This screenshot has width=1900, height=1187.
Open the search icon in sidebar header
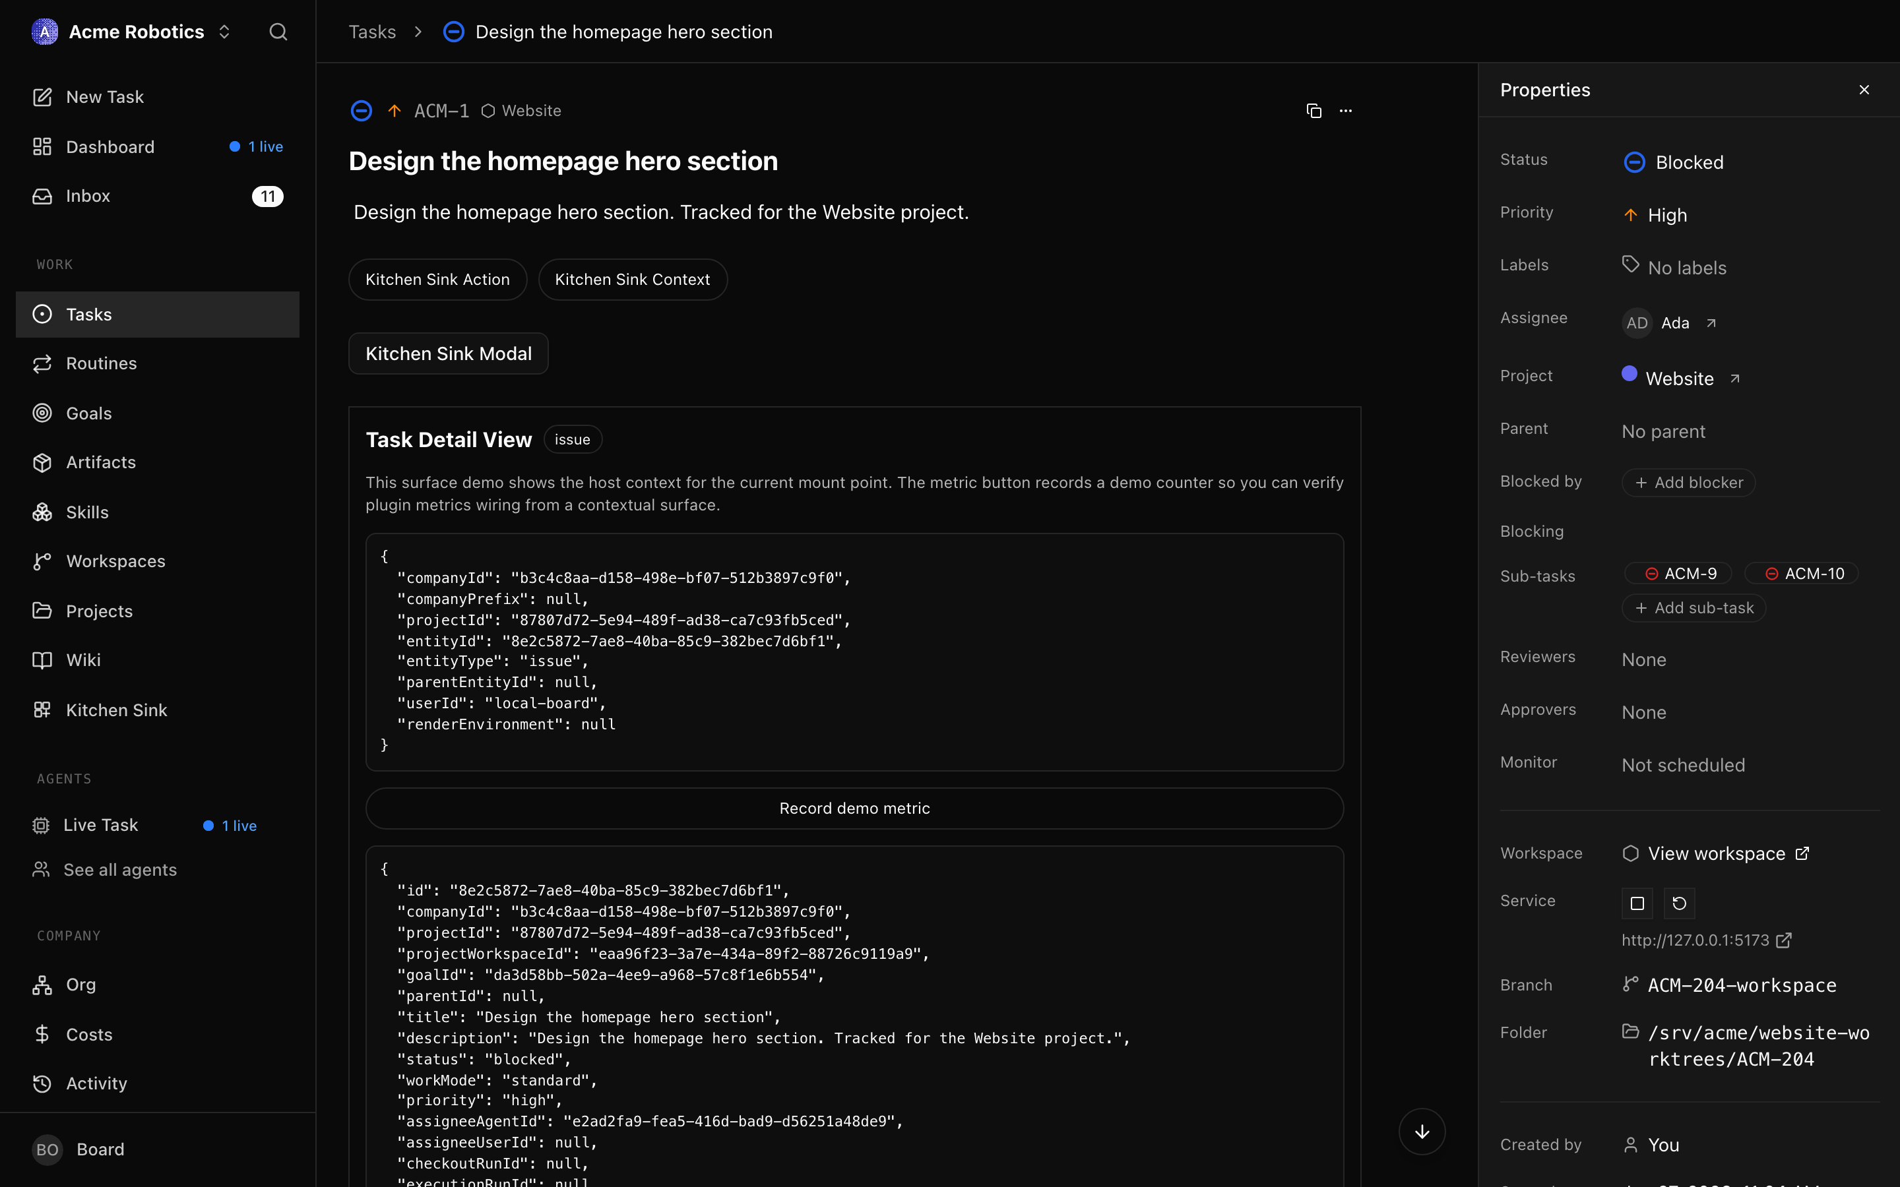point(278,32)
